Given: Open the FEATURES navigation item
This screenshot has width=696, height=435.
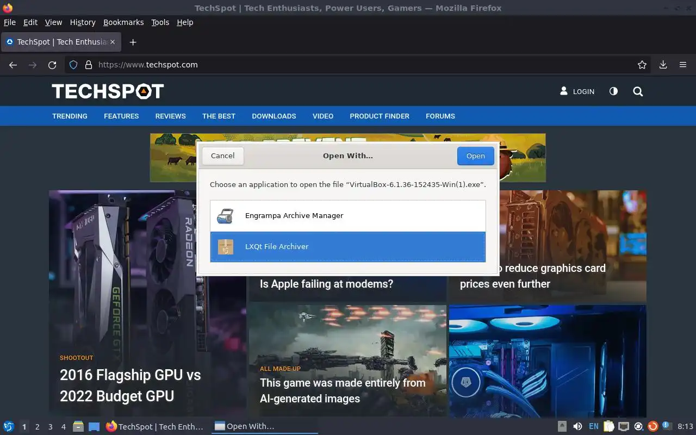Looking at the screenshot, I should [121, 116].
